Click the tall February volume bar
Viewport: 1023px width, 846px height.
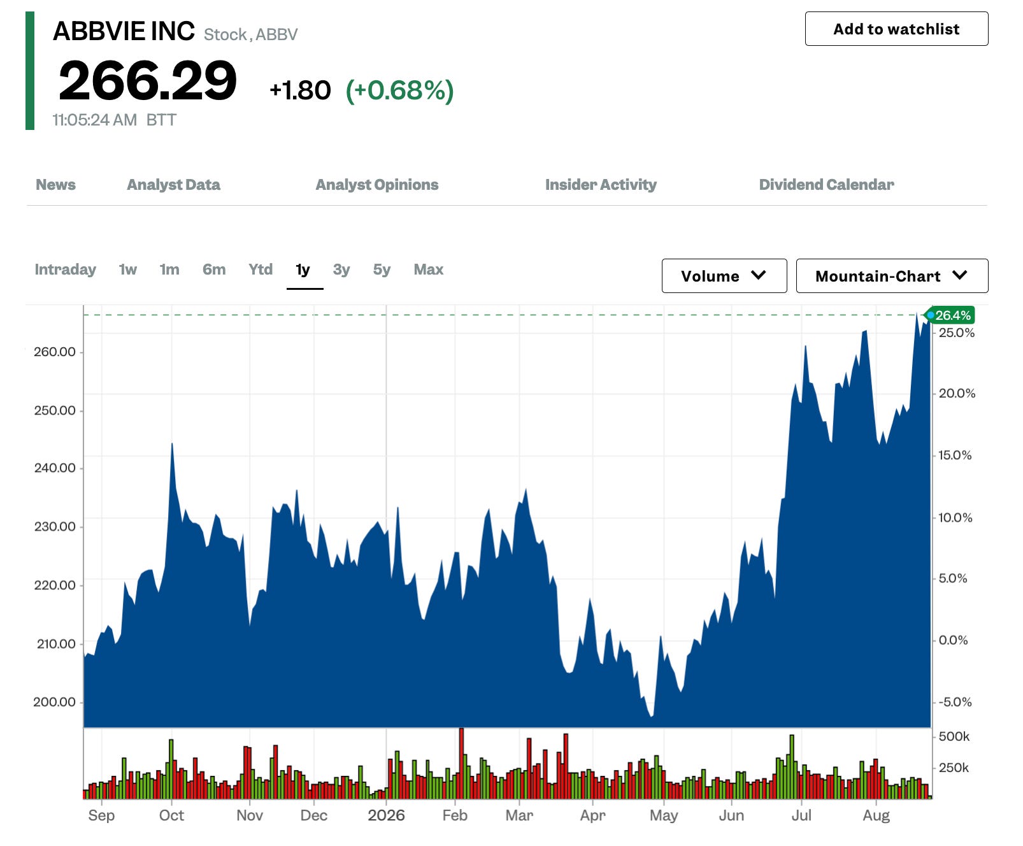click(461, 763)
